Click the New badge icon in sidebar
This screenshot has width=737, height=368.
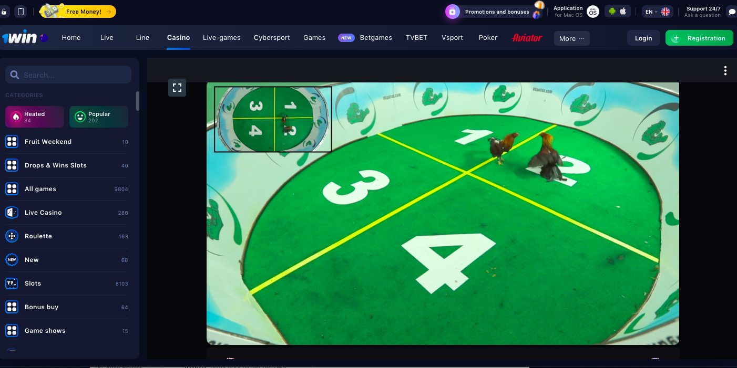pos(12,260)
